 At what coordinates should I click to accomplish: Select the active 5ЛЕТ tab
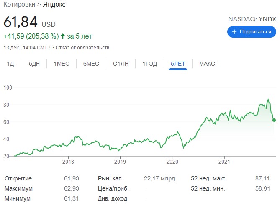tap(178, 64)
